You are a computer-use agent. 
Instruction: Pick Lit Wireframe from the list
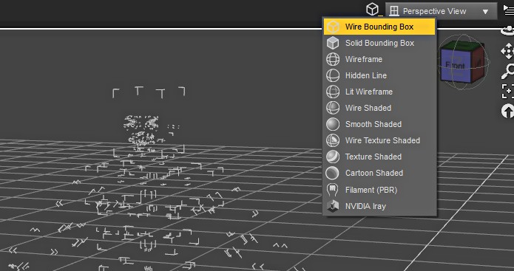pos(379,92)
